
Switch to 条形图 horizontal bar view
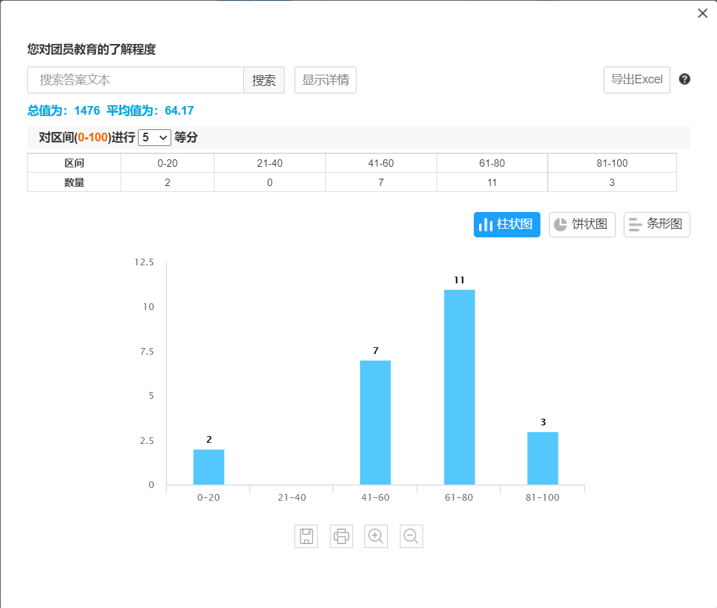tap(656, 225)
